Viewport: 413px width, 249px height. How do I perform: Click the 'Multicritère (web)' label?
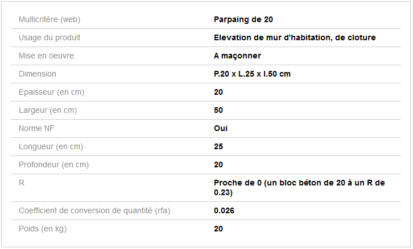coord(49,19)
